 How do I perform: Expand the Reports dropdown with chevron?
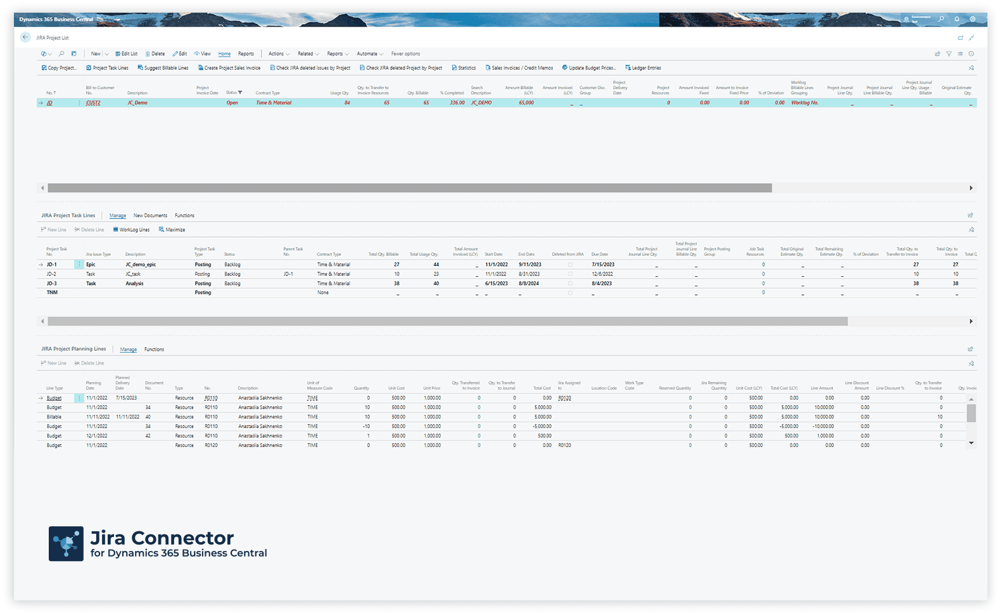pyautogui.click(x=338, y=54)
